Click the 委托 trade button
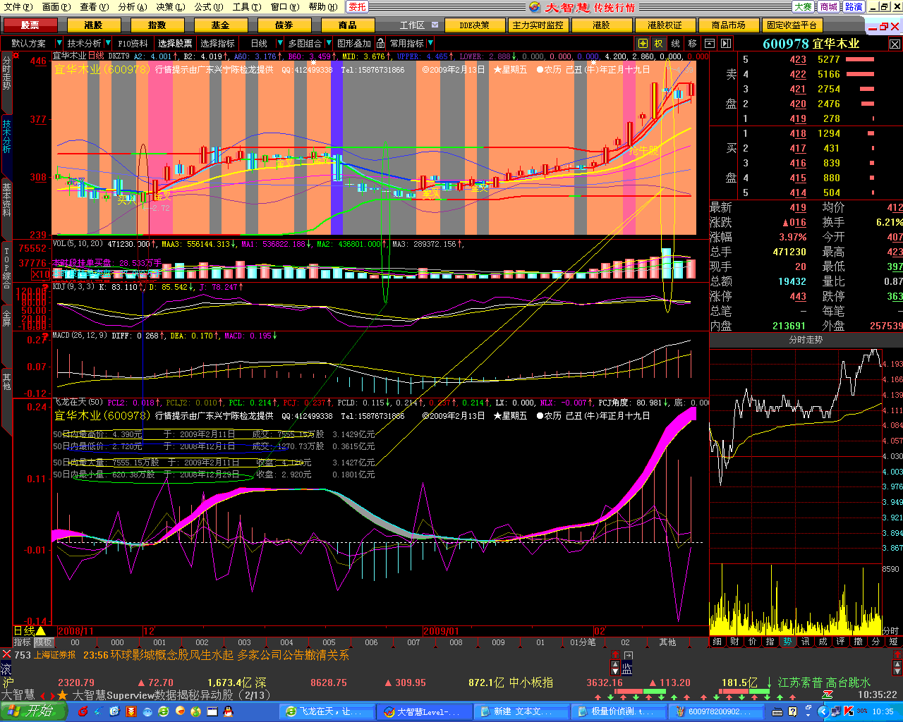The image size is (903, 722). click(x=358, y=6)
